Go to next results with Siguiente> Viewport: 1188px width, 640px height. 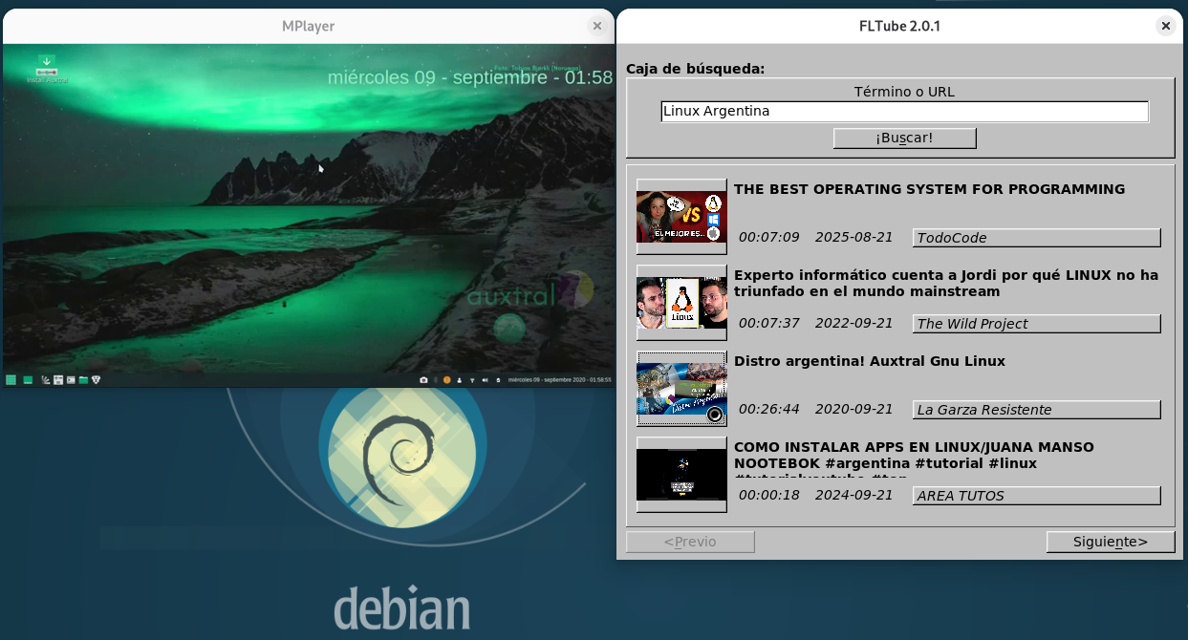[1111, 542]
